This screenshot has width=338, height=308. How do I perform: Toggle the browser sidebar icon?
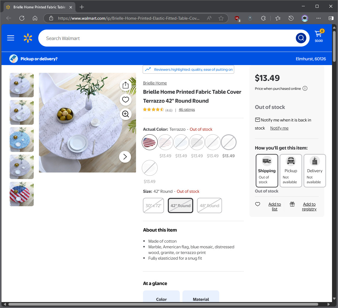tap(331, 18)
